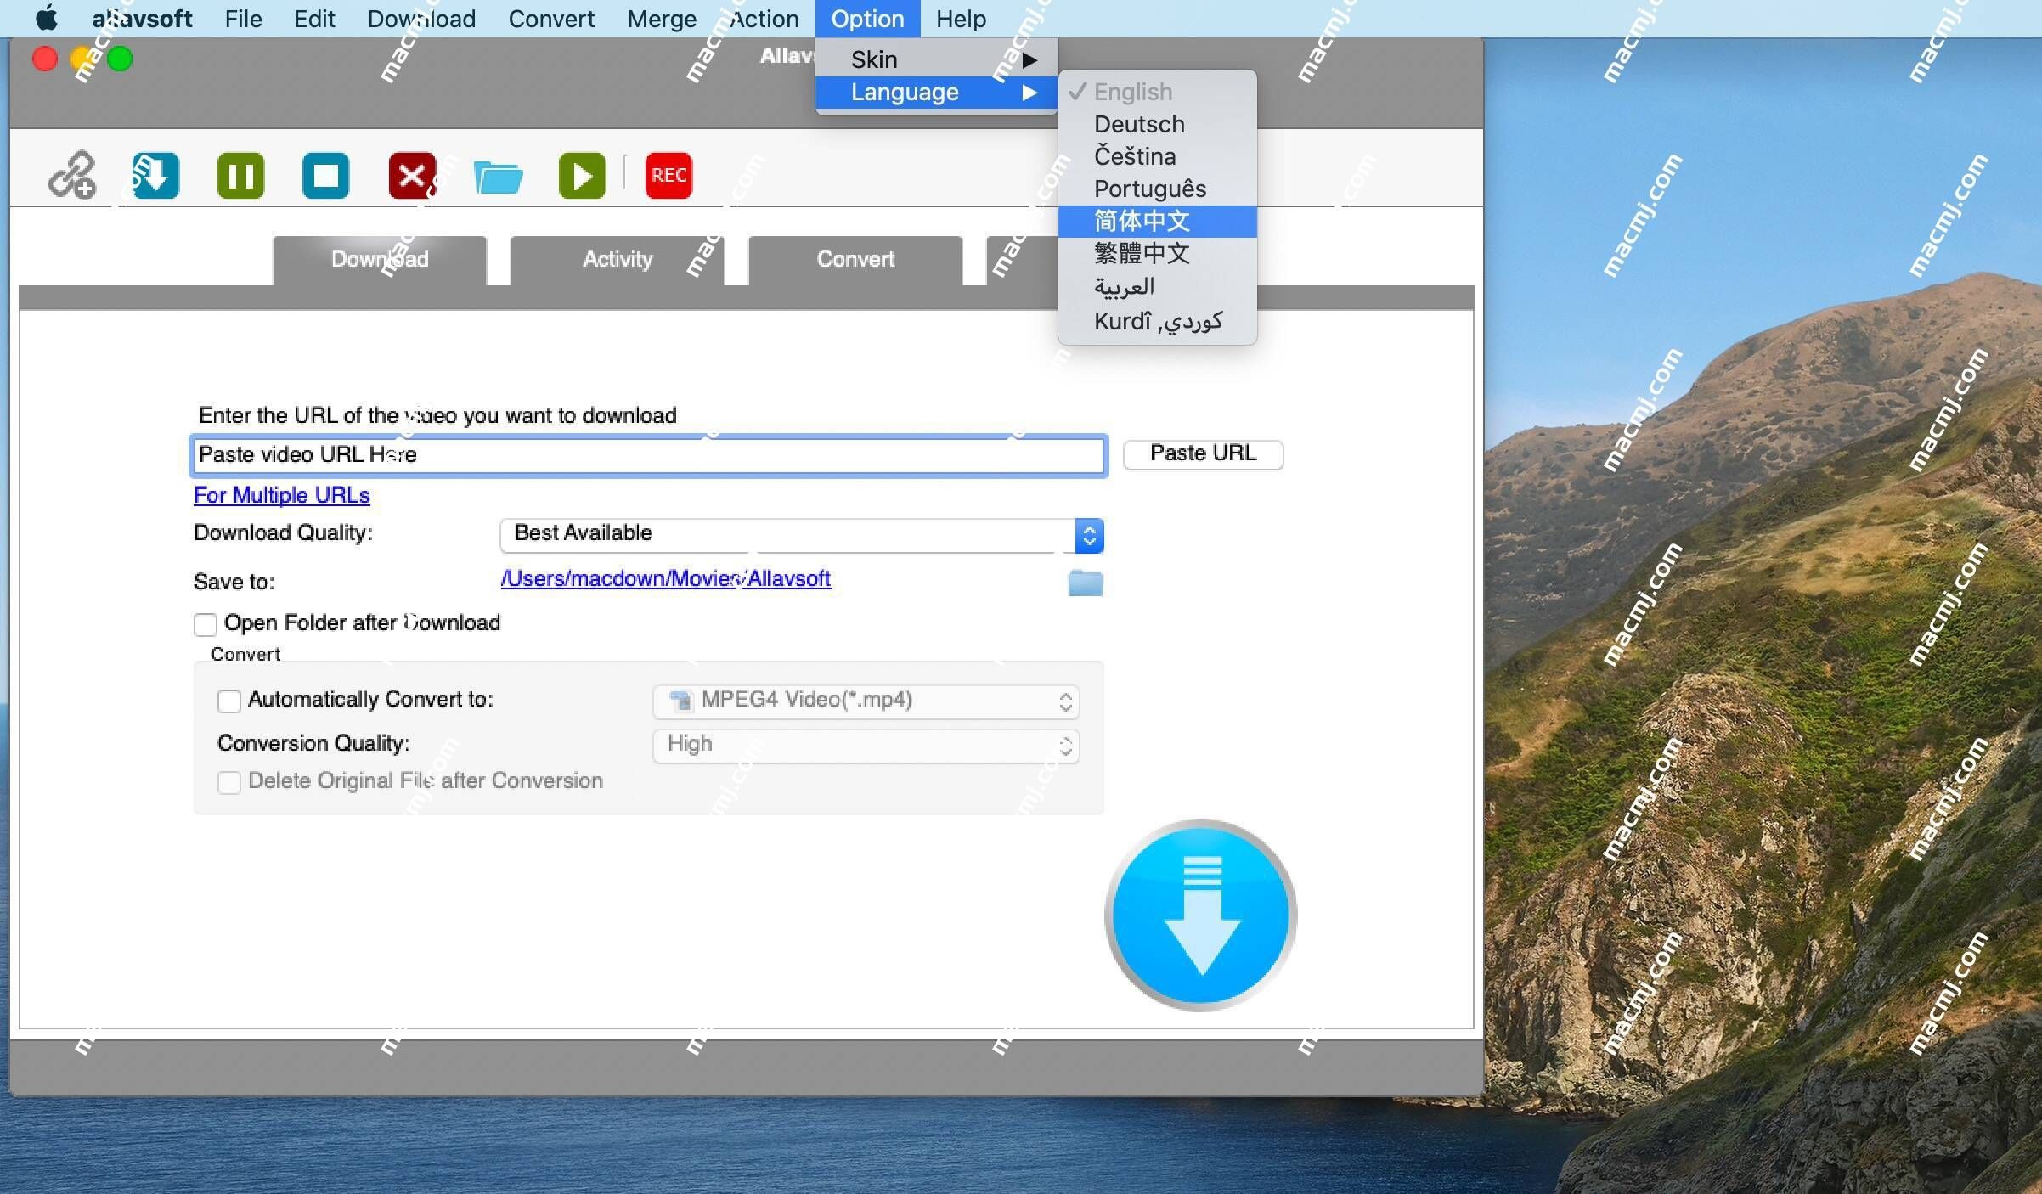
Task: Start recording with the red REC icon
Action: click(668, 176)
